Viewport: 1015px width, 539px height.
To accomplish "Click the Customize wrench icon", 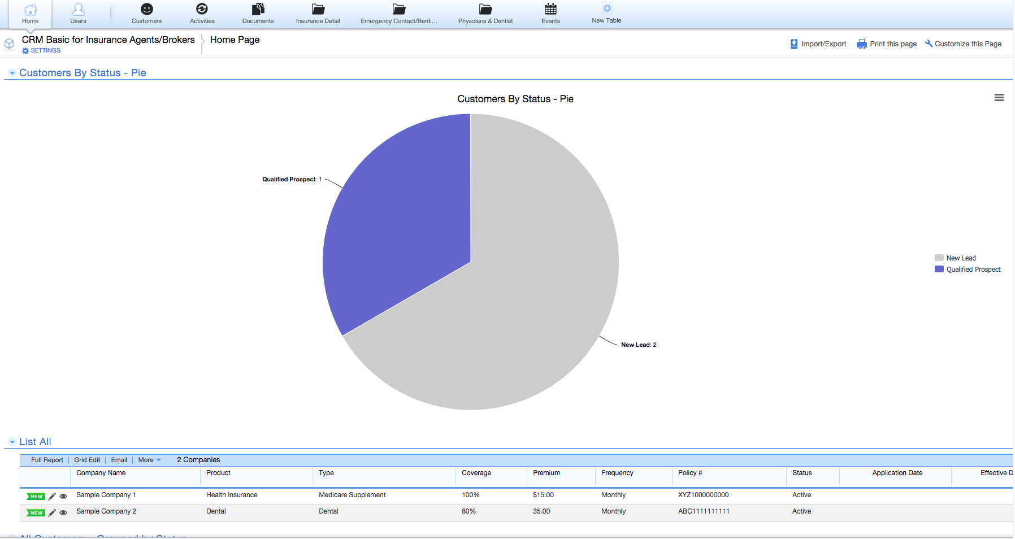I will coord(929,44).
